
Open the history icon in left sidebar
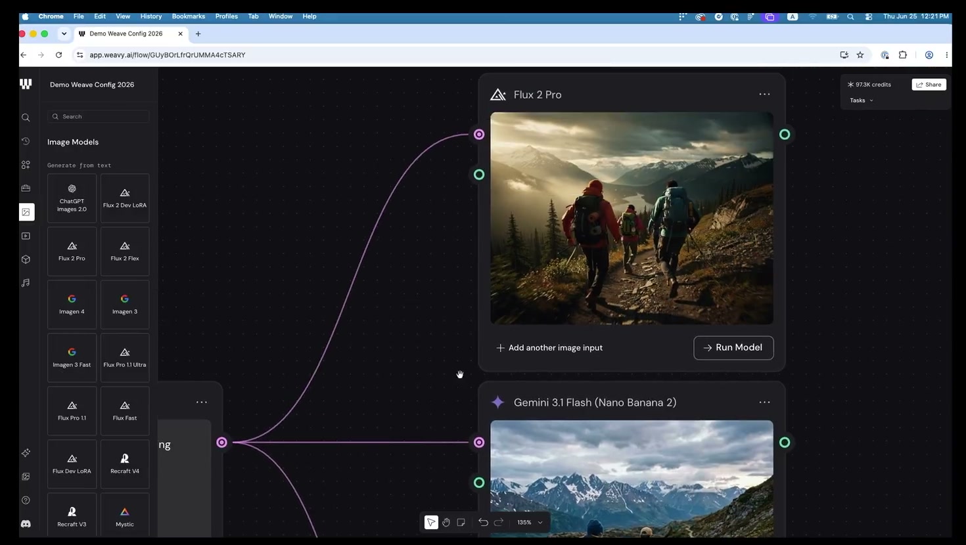pyautogui.click(x=26, y=141)
